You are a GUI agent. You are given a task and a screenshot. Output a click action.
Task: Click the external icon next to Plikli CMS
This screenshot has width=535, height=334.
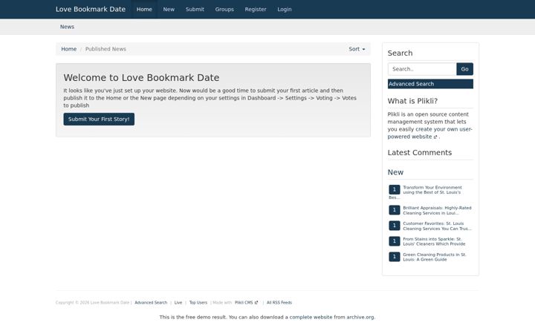point(256,303)
